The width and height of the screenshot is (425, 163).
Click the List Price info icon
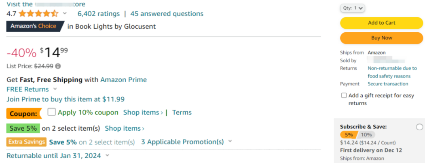coord(58,66)
